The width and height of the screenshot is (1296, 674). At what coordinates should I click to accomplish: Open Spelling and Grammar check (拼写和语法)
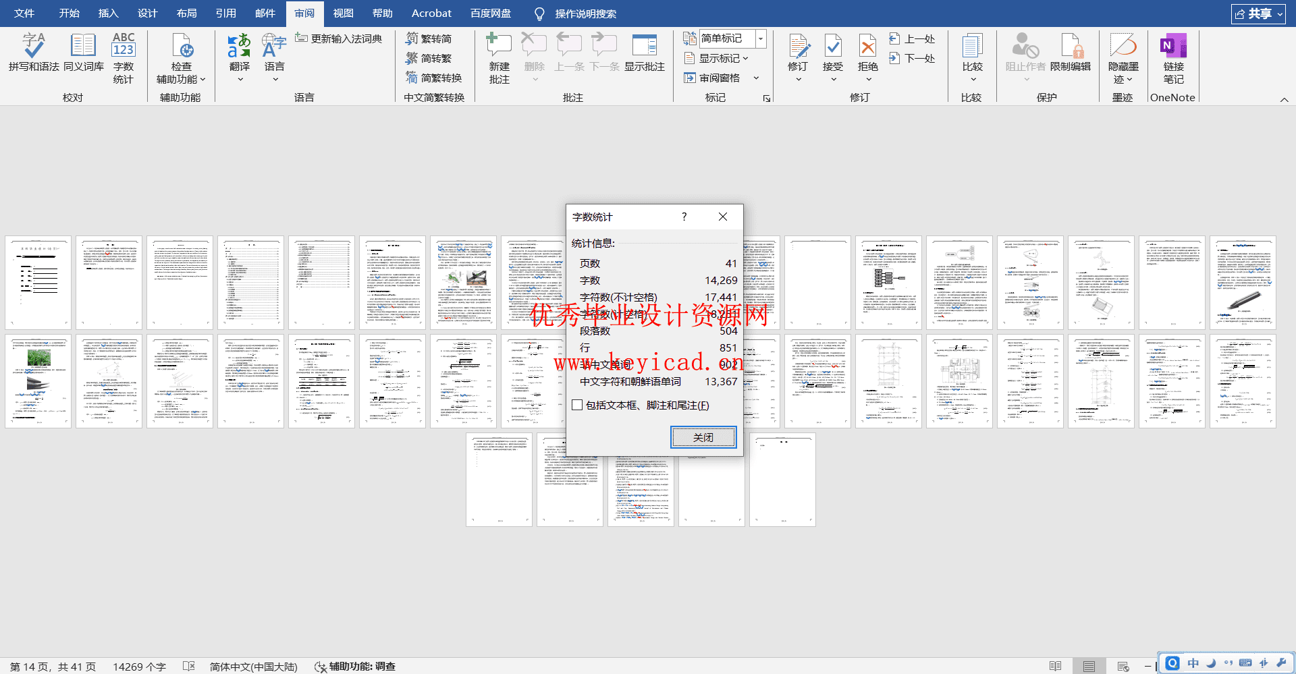(34, 52)
